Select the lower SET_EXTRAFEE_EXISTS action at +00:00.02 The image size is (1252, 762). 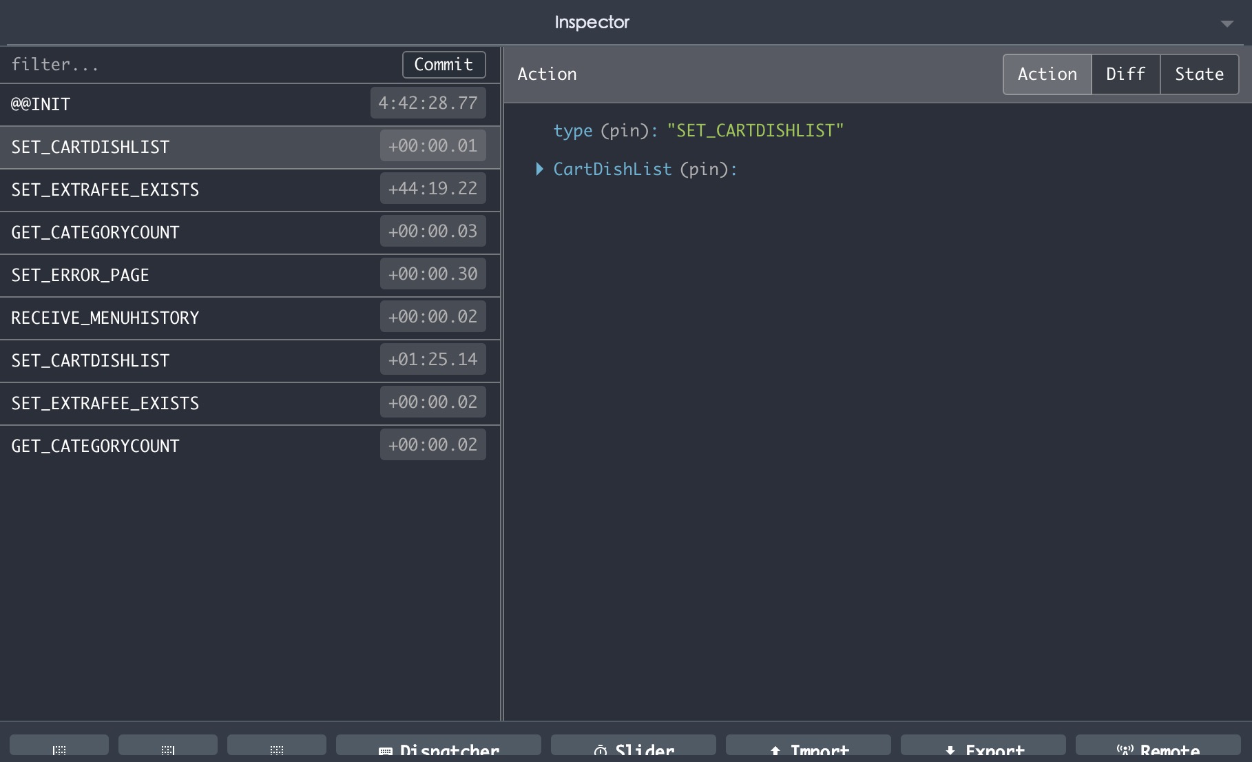click(250, 403)
